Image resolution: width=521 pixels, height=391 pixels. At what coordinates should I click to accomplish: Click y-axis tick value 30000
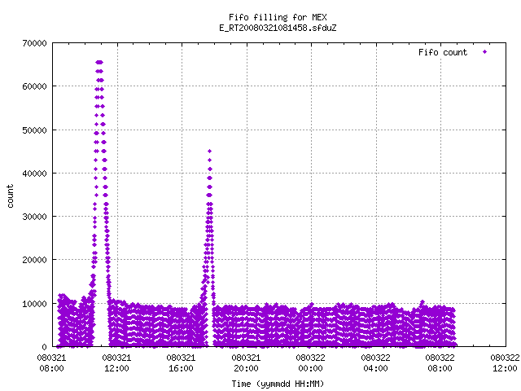click(34, 217)
